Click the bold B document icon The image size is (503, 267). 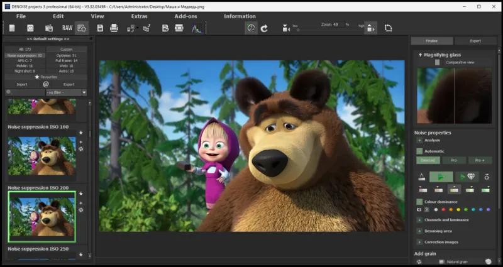(x=165, y=28)
